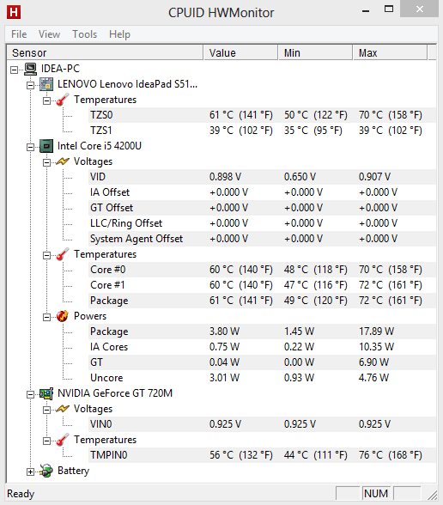
Task: Expand the Battery node
Action: [x=30, y=472]
